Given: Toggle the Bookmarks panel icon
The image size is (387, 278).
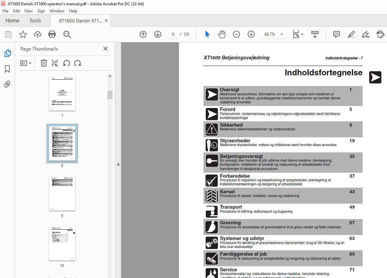Looking at the screenshot, I should pyautogui.click(x=7, y=69).
